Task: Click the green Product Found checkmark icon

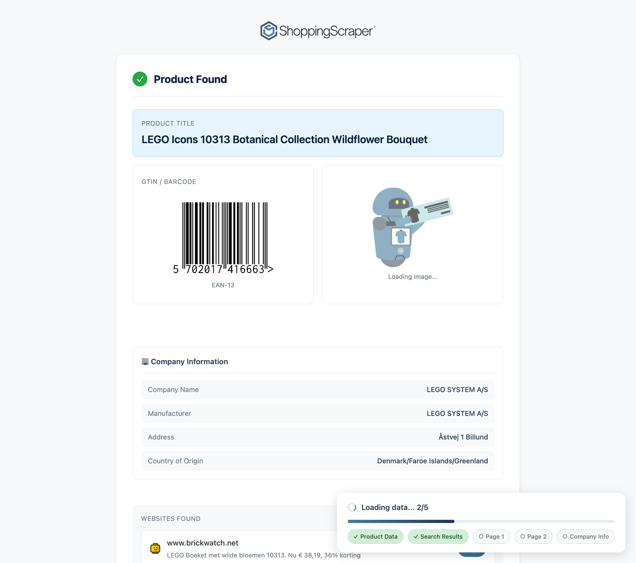Action: [140, 79]
